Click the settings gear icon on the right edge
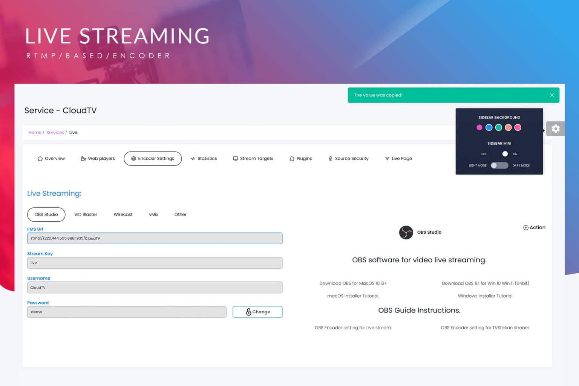The image size is (579, 386). coord(555,129)
